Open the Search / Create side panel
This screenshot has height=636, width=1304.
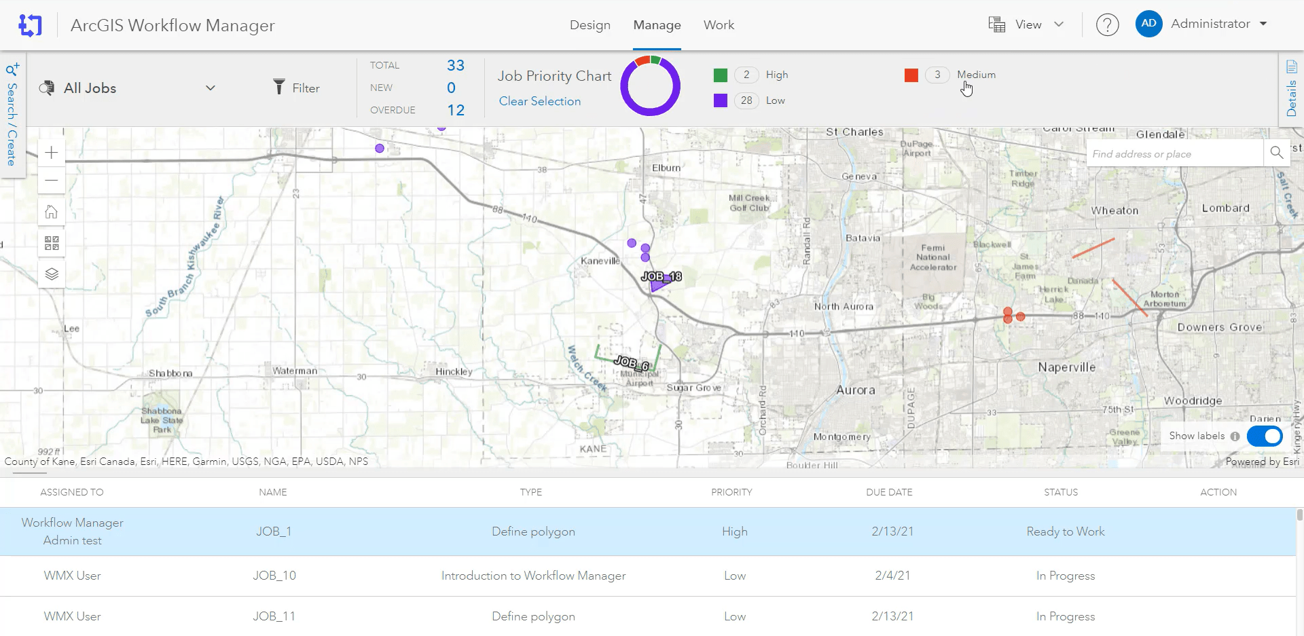(x=12, y=115)
